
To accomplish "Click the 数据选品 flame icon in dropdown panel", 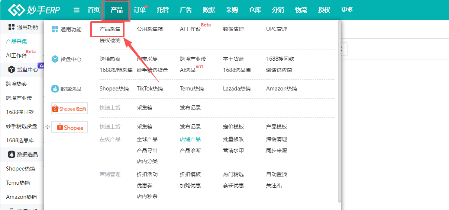I will point(55,89).
